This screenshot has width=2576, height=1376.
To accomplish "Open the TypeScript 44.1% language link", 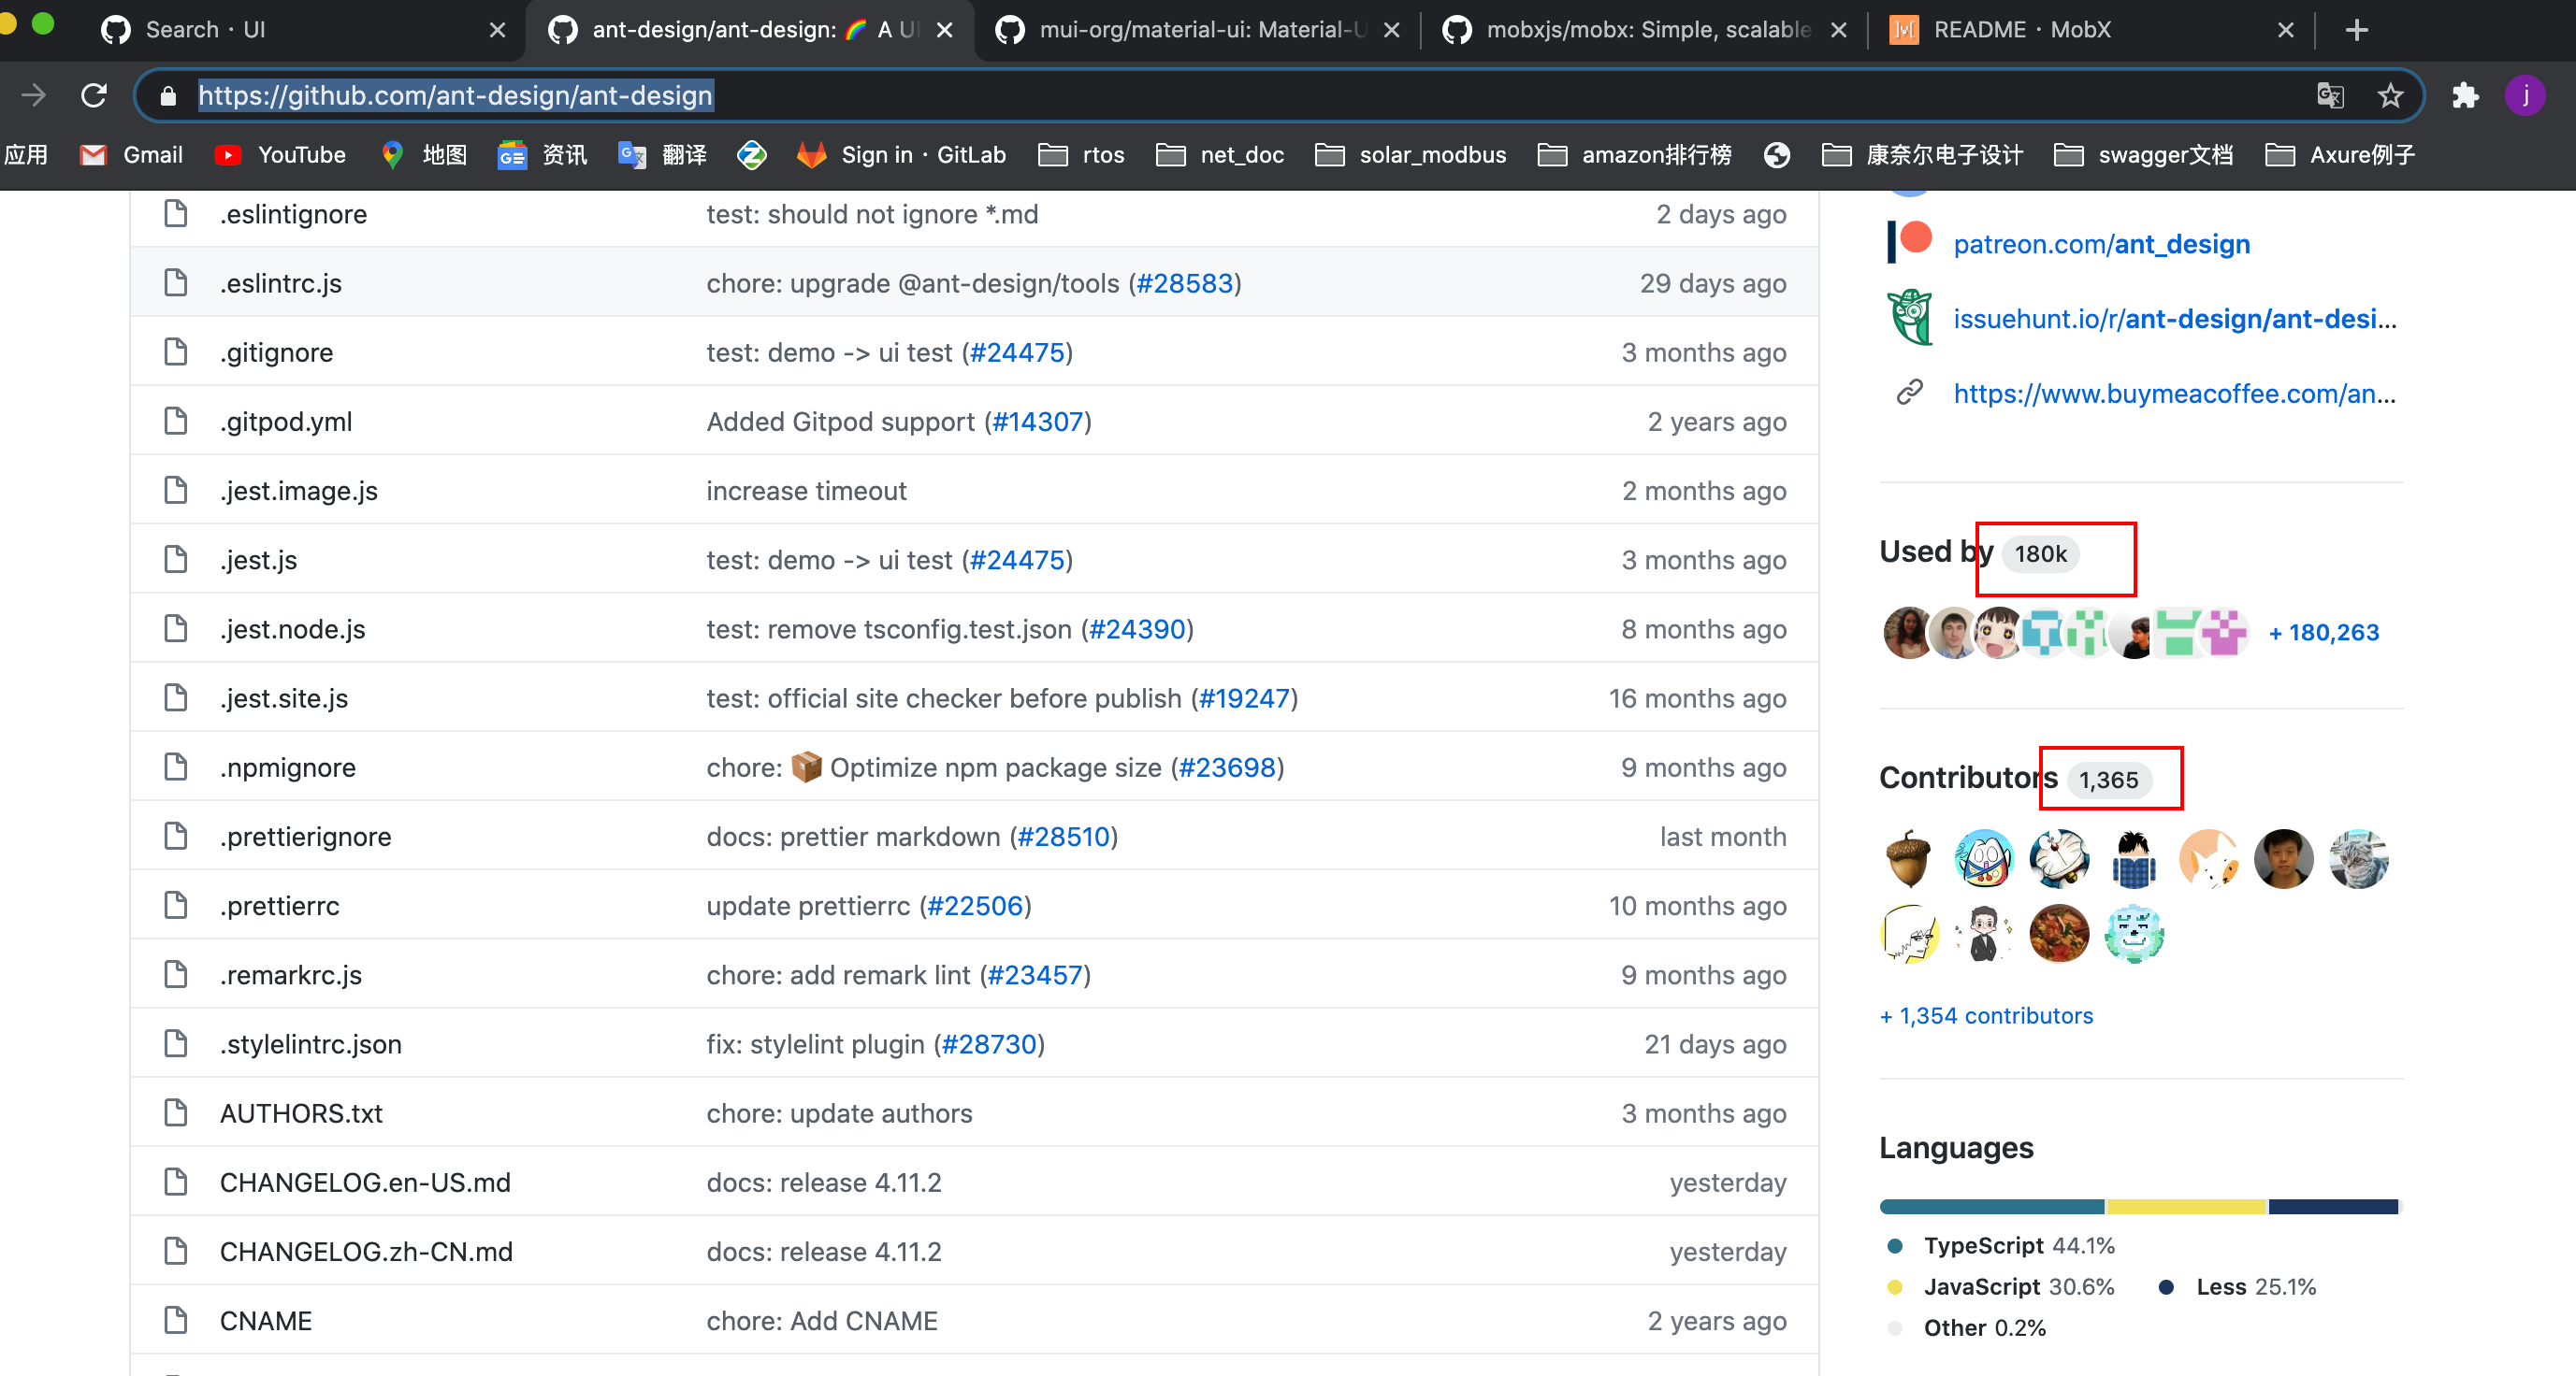I will coord(2001,1246).
